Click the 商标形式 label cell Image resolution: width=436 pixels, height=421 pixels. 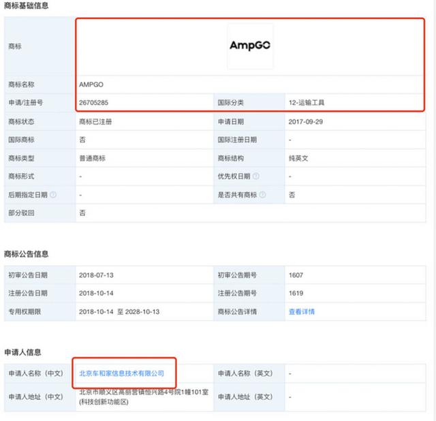(x=40, y=176)
